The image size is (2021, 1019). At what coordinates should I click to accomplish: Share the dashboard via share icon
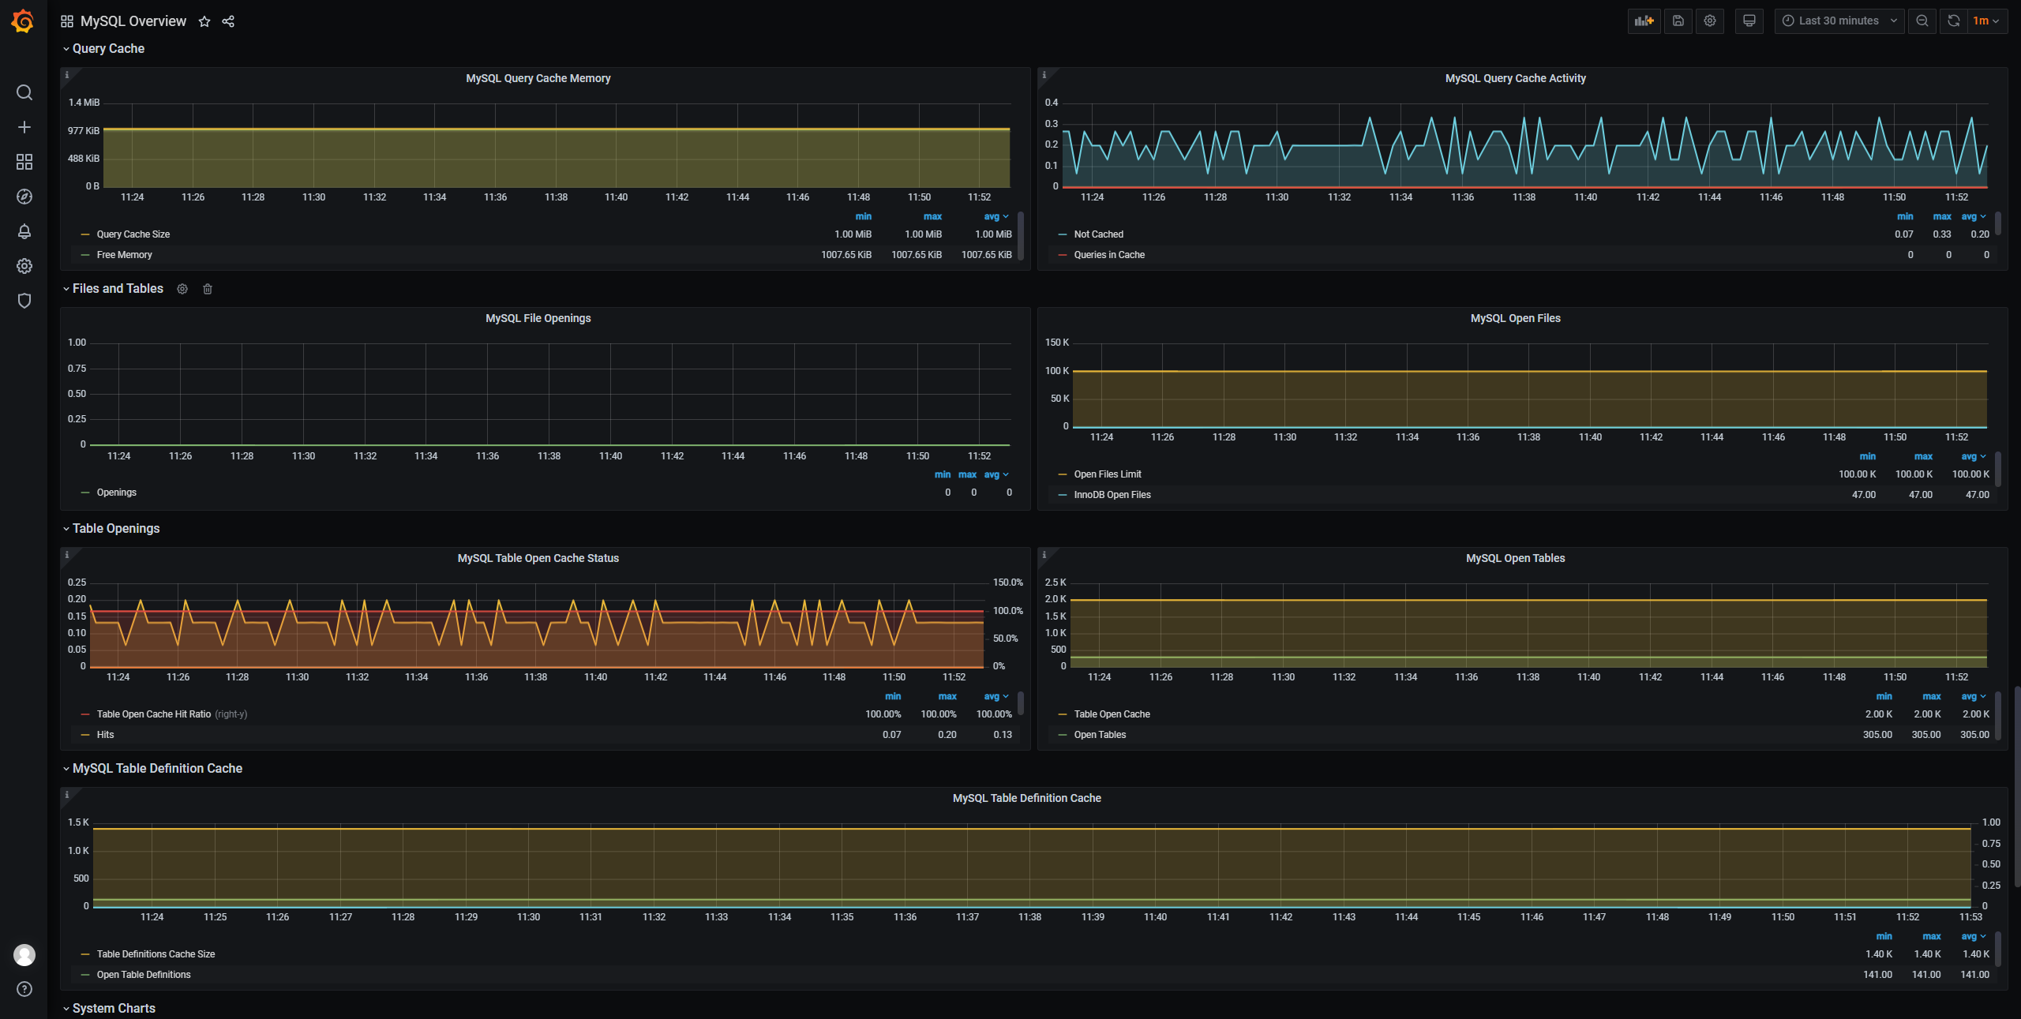coord(228,21)
